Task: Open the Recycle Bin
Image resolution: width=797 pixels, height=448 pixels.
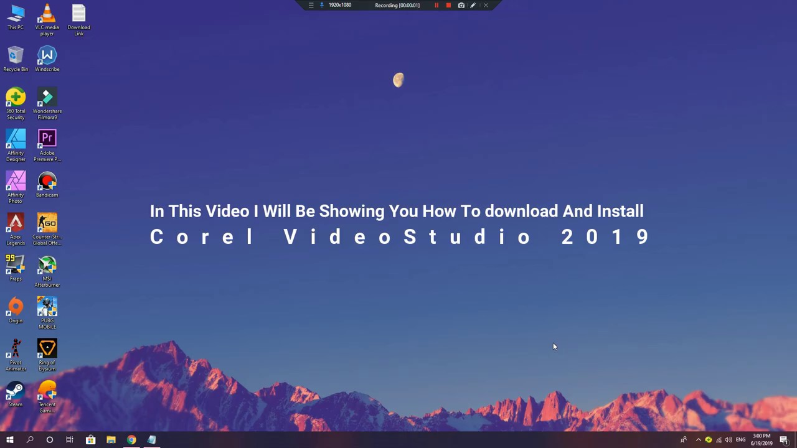Action: click(x=16, y=59)
